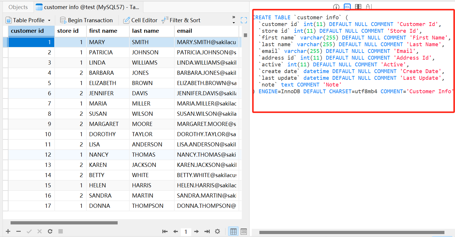Select the DDL view icon
Screen dimensions: 455x237
point(347,7)
